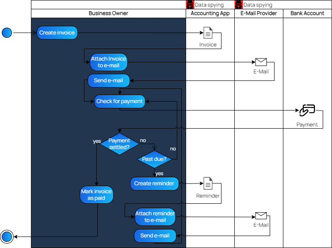Click the no label right of Payment settled?
Screen dimensions: 332x248
143,140
